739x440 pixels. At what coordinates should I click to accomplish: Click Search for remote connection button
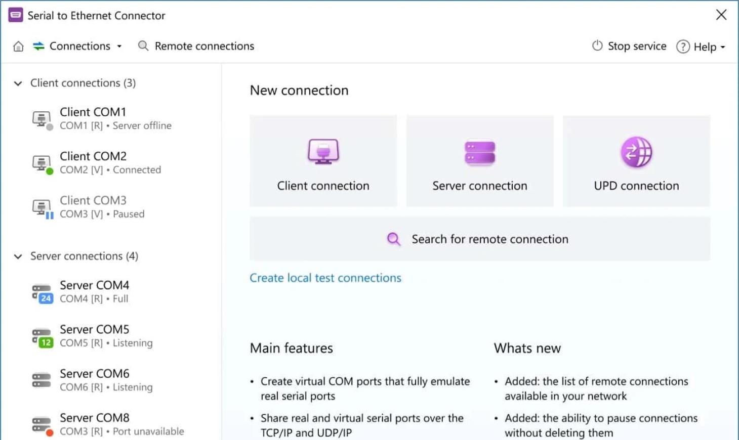[x=479, y=239]
